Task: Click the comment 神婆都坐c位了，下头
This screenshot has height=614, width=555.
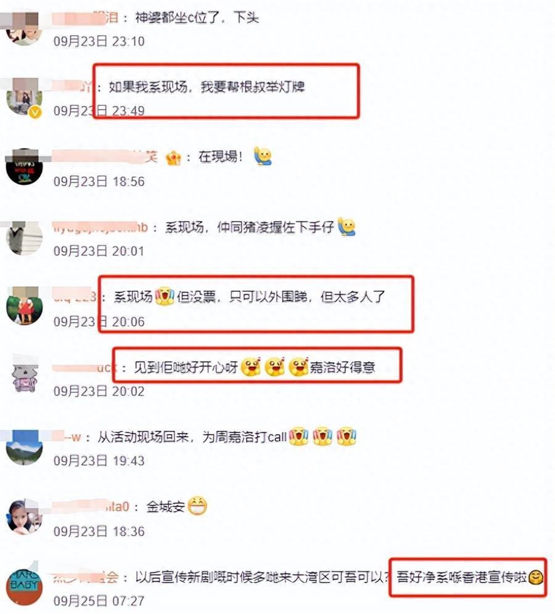Action: click(x=197, y=18)
